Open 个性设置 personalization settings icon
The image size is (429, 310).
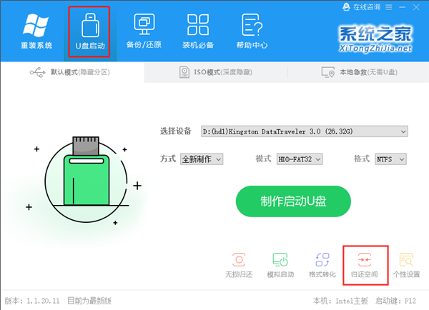pyautogui.click(x=406, y=266)
